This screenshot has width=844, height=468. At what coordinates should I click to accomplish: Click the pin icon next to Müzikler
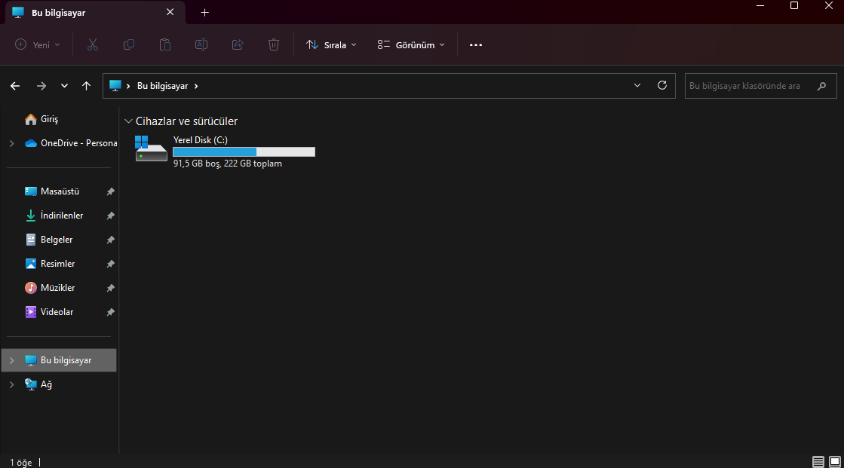110,289
